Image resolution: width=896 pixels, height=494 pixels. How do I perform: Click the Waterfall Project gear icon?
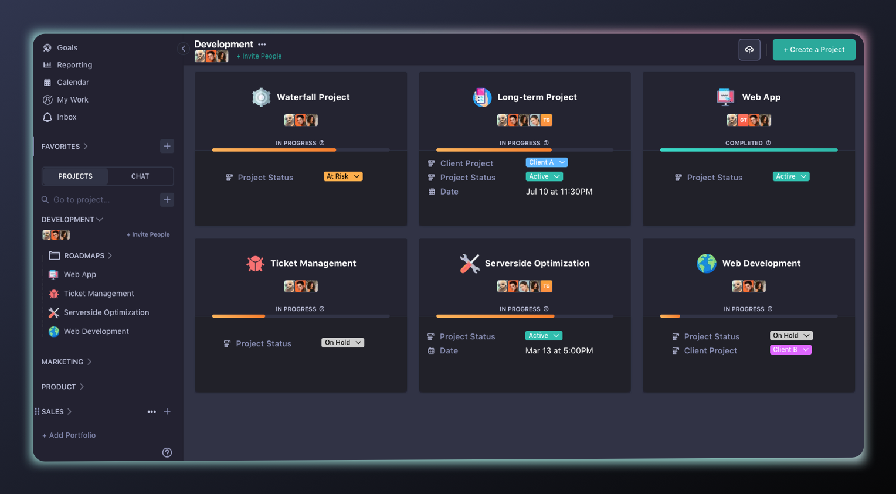click(x=261, y=97)
